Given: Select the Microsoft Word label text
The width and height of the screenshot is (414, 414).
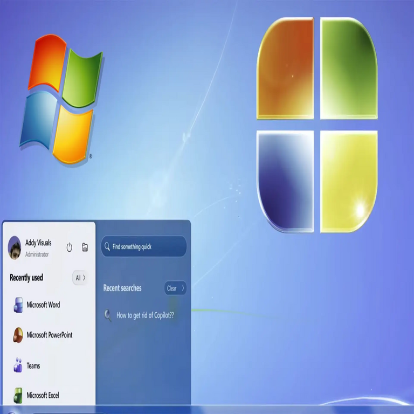Looking at the screenshot, I should coord(43,305).
